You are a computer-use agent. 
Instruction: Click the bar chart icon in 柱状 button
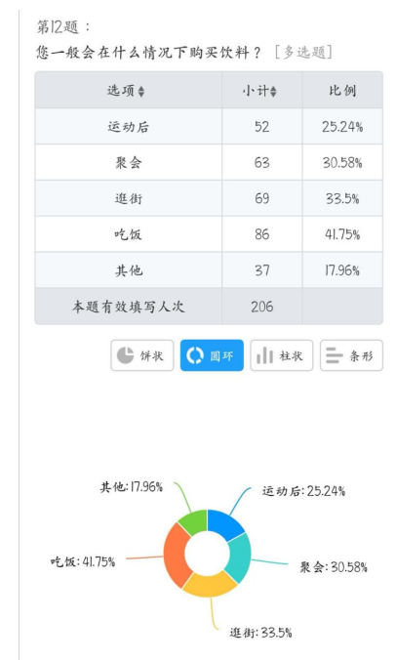[265, 355]
